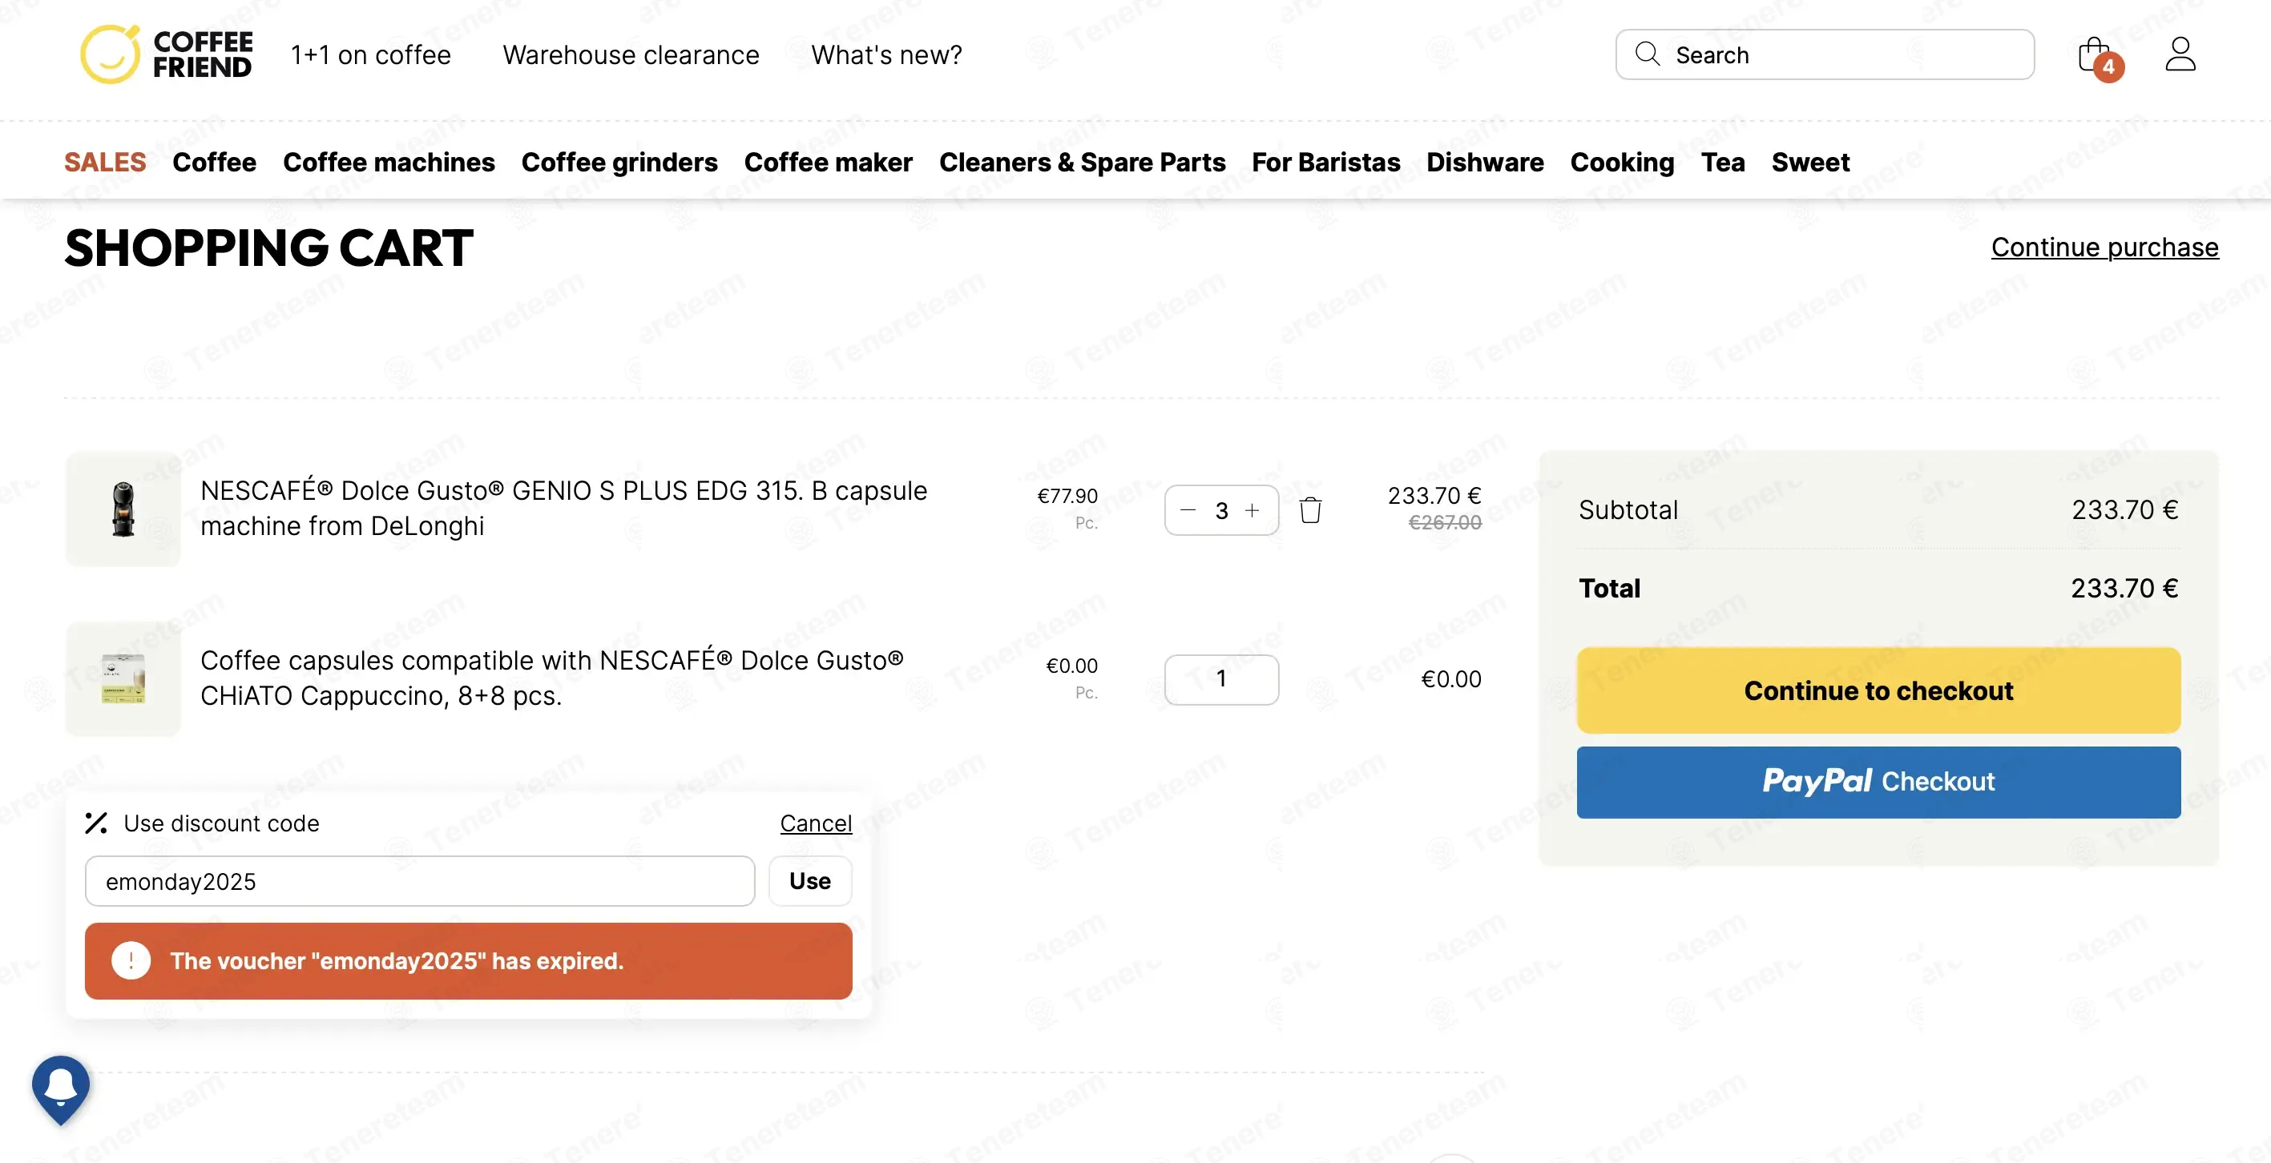
Task: Open the SALES category
Action: click(105, 162)
